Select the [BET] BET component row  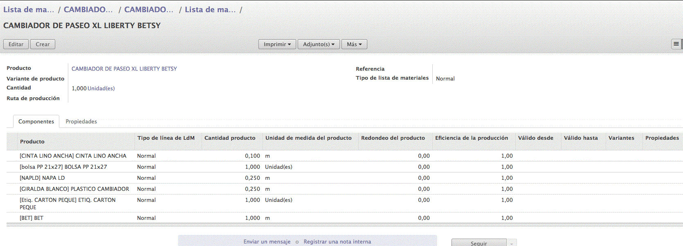pos(31,218)
